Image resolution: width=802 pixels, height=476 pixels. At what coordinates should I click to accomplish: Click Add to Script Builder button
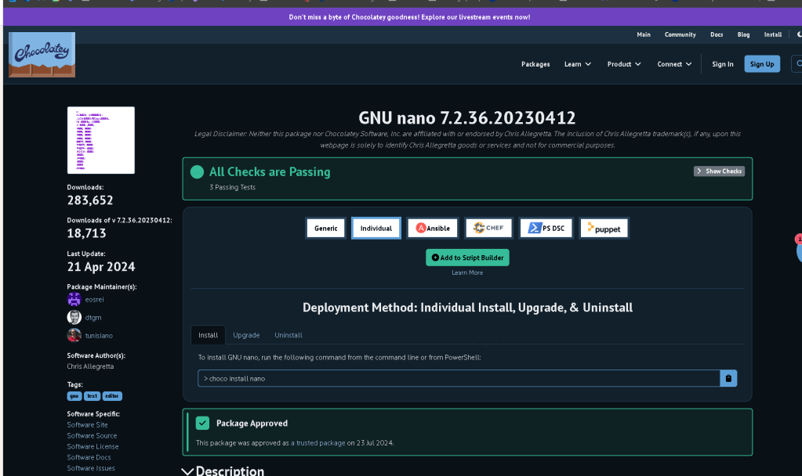coord(467,258)
